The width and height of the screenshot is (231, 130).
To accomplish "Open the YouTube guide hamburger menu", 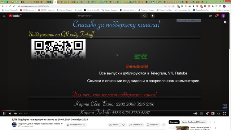I will click(x=4, y=16).
